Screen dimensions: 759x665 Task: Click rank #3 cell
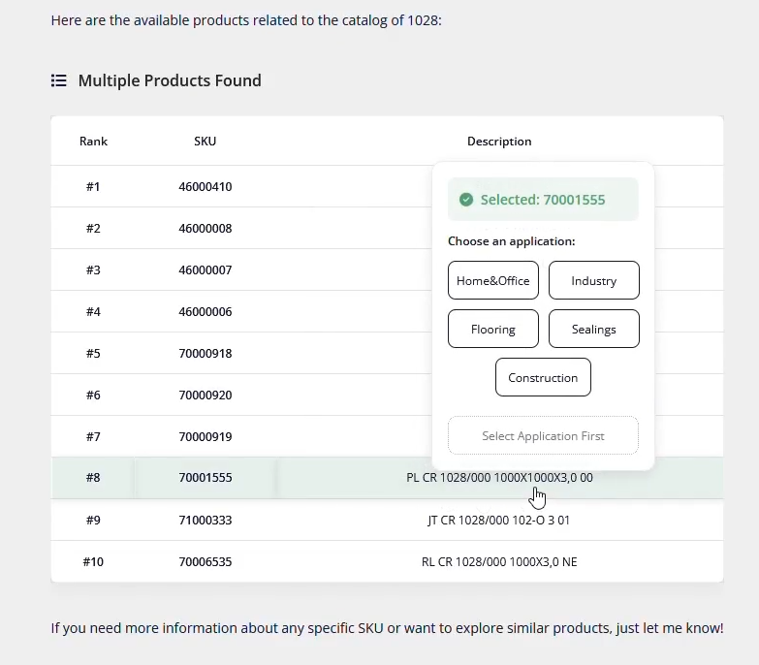[93, 270]
